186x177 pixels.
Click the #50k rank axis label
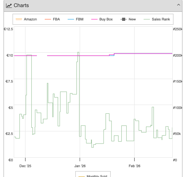[177, 134]
